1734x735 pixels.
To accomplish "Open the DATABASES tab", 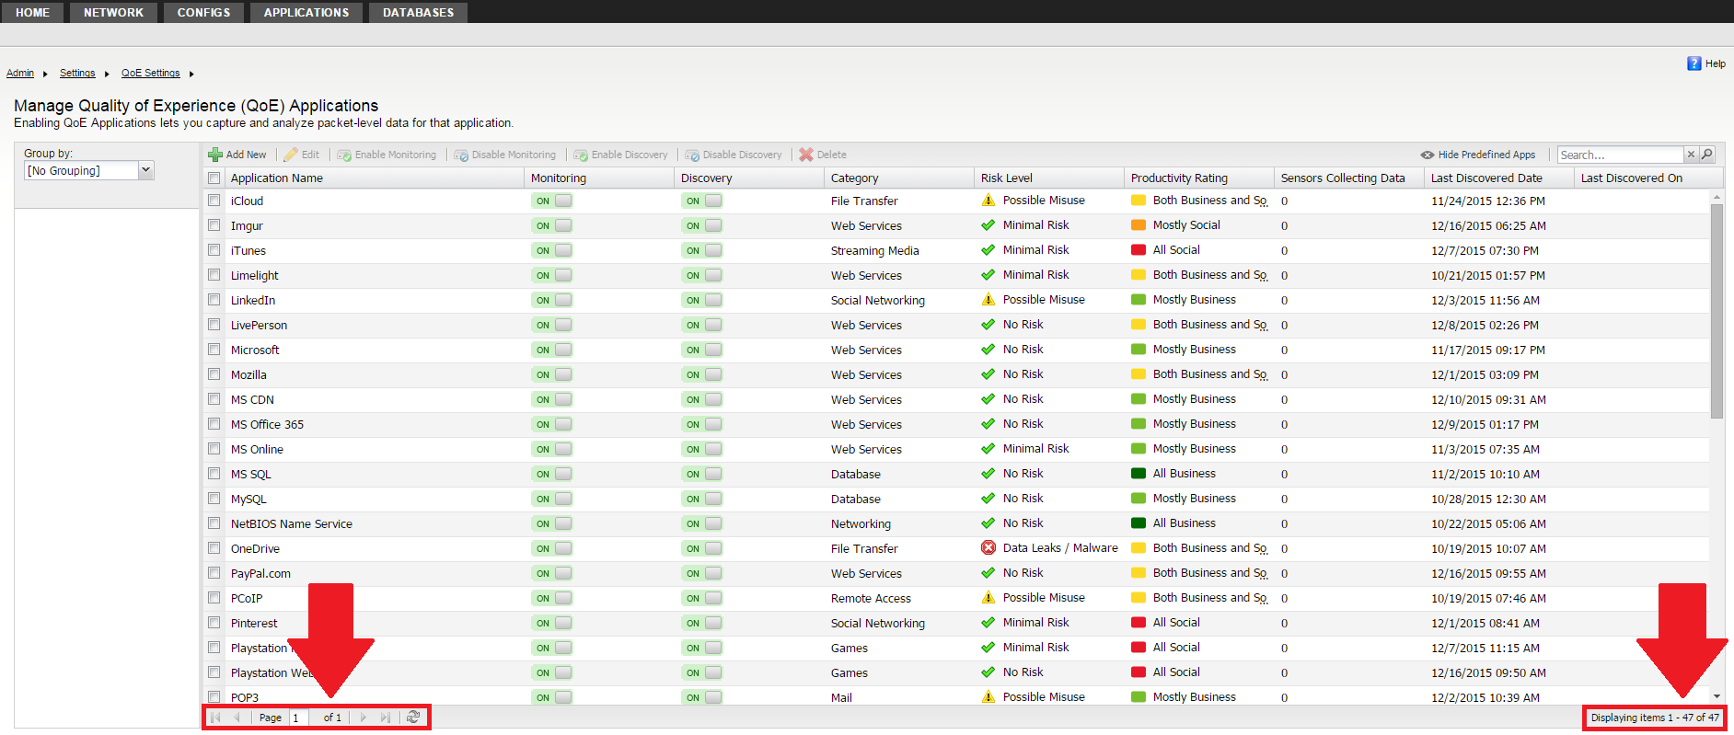I will click(x=419, y=12).
